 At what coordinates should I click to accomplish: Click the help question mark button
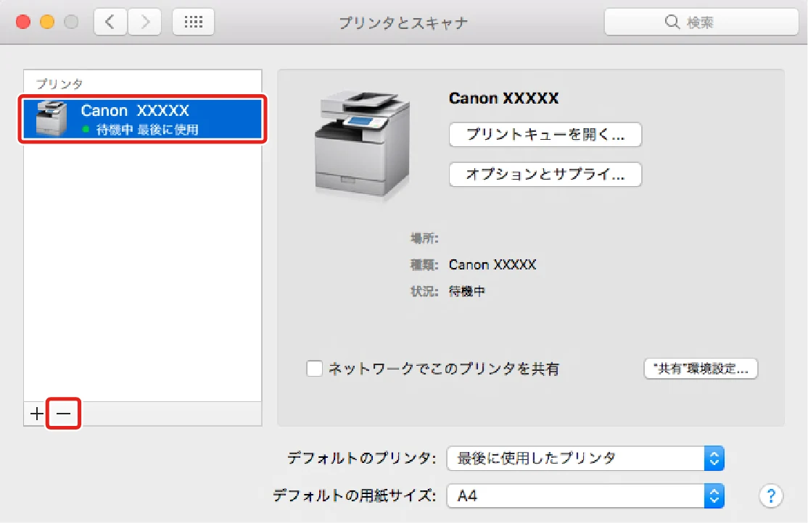pyautogui.click(x=771, y=496)
